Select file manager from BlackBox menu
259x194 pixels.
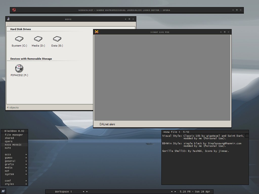pyautogui.click(x=14, y=135)
